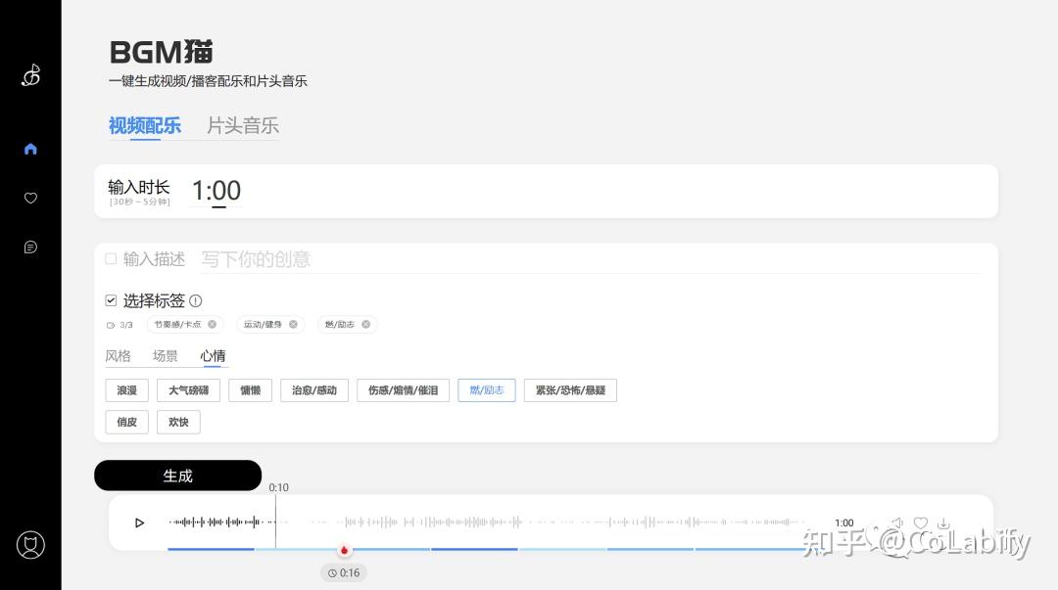This screenshot has width=1058, height=590.
Task: Enable the 输入描述 checkbox
Action: [x=111, y=258]
